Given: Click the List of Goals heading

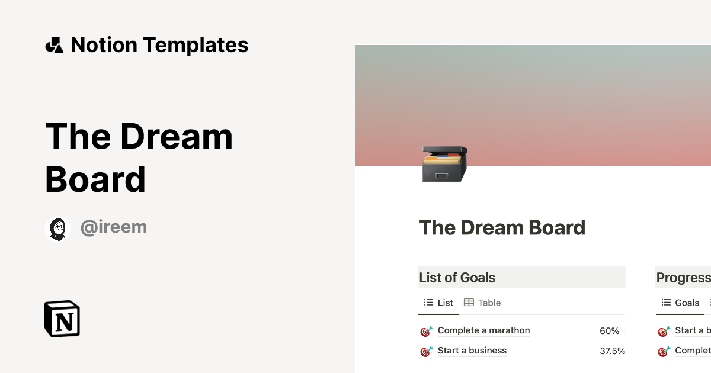Looking at the screenshot, I should [x=457, y=277].
